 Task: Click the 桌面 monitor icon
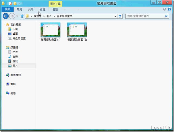[x=10, y=34]
